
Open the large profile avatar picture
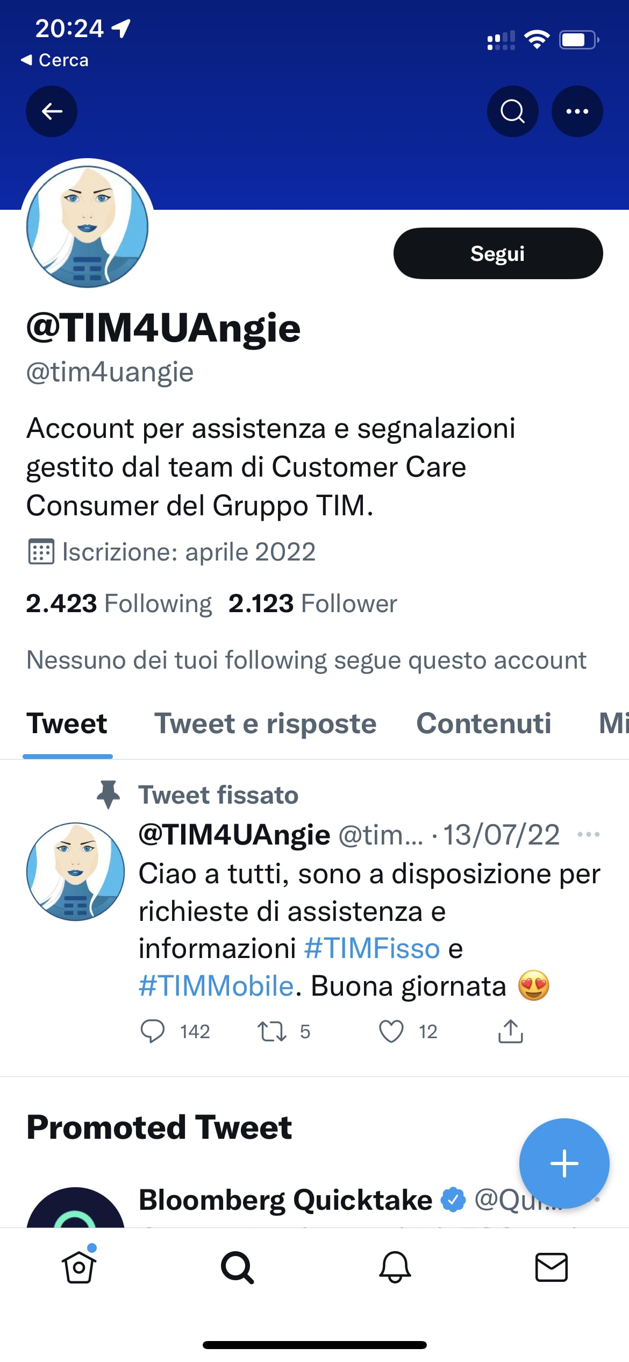point(87,226)
